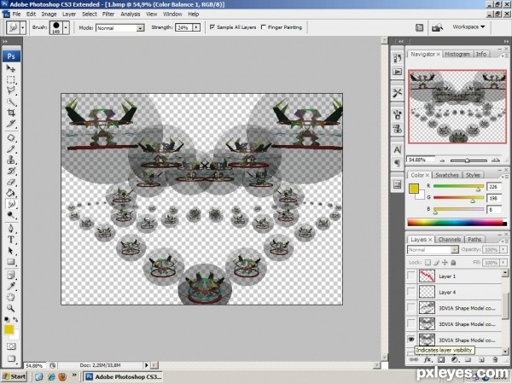Toggle Sample All Layers checkbox
Image resolution: width=512 pixels, height=384 pixels.
[212, 27]
